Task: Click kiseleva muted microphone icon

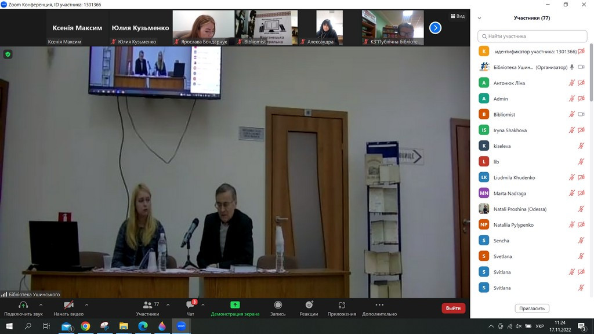Action: [x=581, y=146]
